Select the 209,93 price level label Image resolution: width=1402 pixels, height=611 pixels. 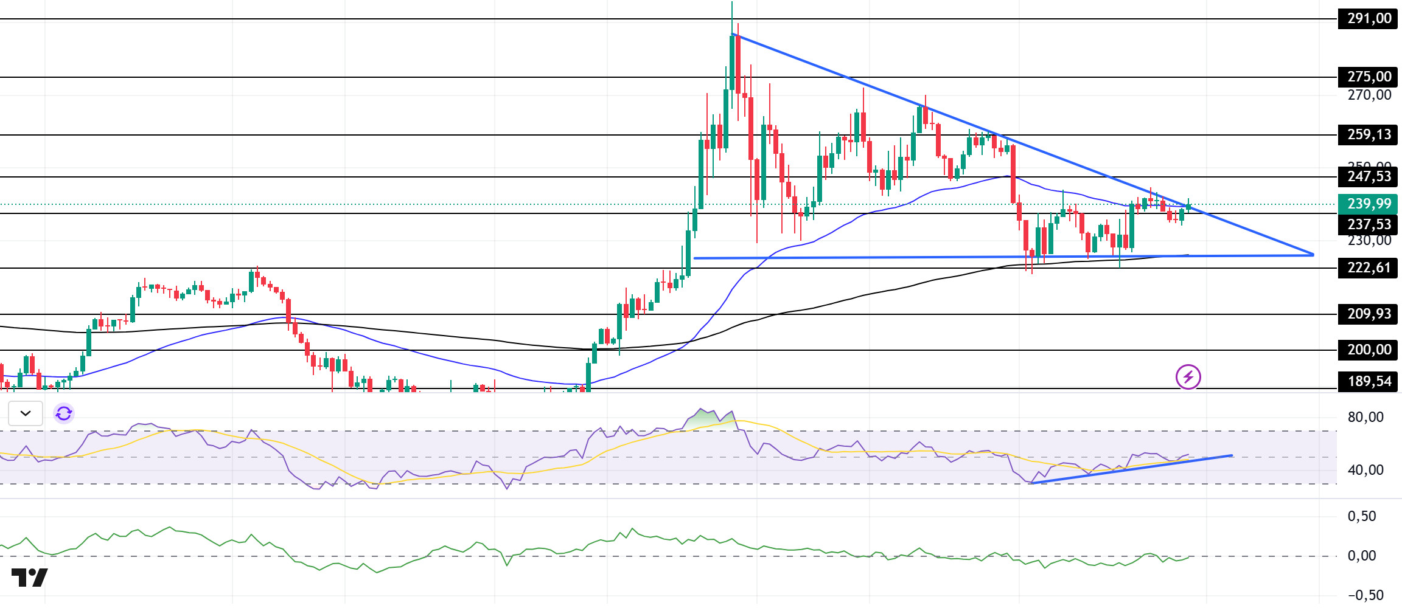pyautogui.click(x=1368, y=314)
